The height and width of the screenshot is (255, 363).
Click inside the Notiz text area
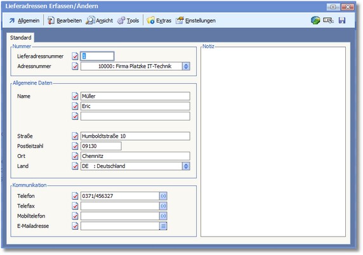point(273,142)
